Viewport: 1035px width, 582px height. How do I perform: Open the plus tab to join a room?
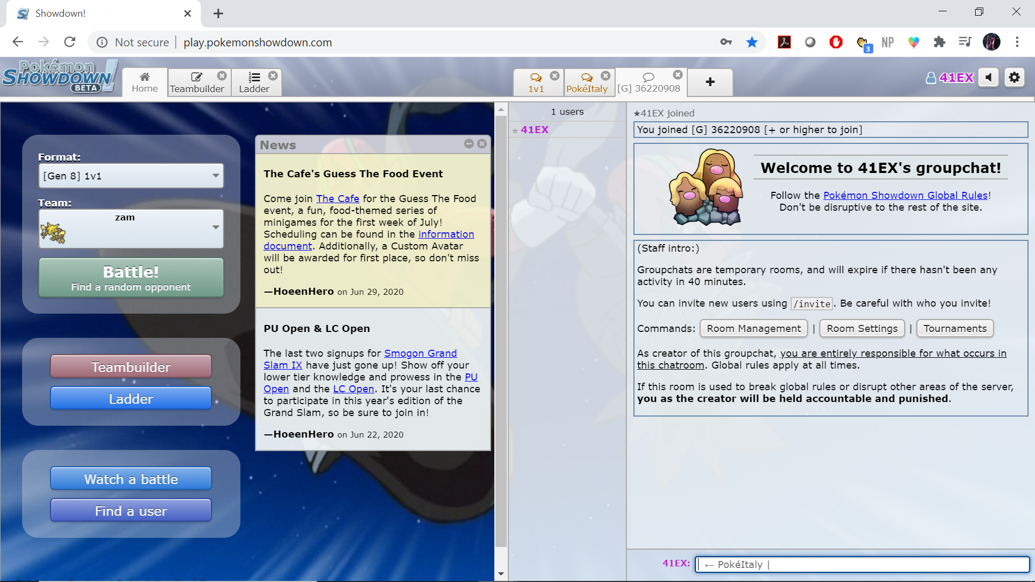point(710,82)
